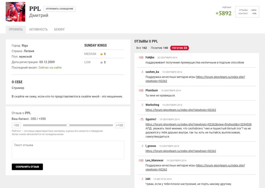
Task: Open the forum link in Warlocheg's review
Action: tap(181, 110)
